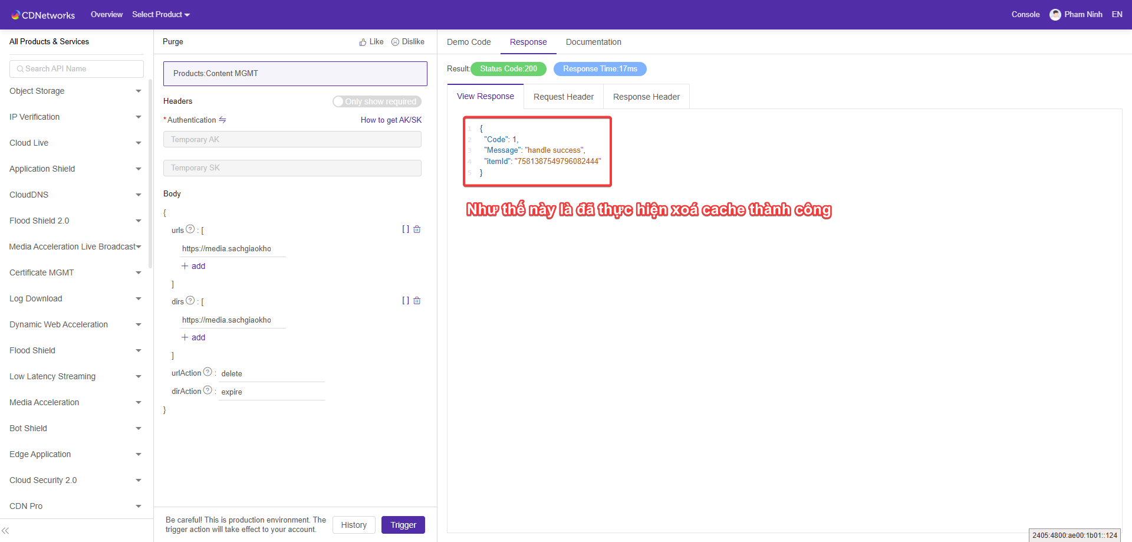Delete the urls array with trash icon
1132x542 pixels.
tap(417, 229)
